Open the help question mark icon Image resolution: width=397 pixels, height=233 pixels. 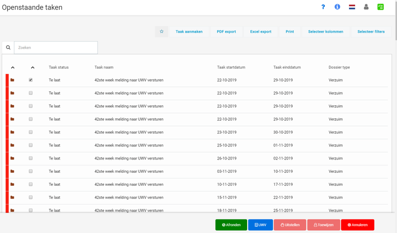[x=323, y=7]
